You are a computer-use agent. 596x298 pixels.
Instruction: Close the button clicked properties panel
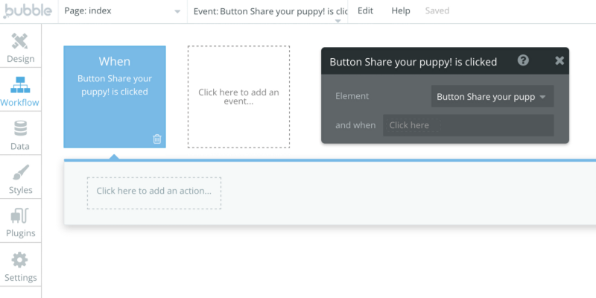point(559,61)
